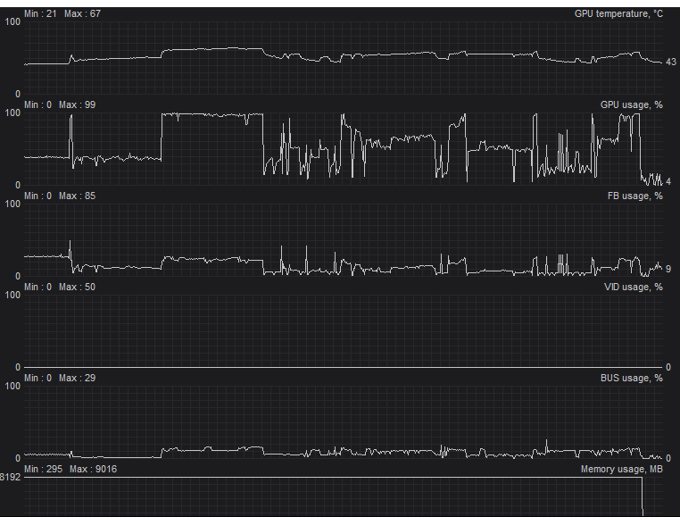
Task: Click inside the GPU temperature graph line area
Action: 343,58
